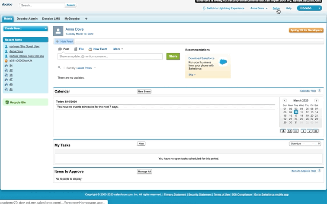This screenshot has height=204, width=327.
Task: Click the docebo logo
Action: [x=7, y=4]
